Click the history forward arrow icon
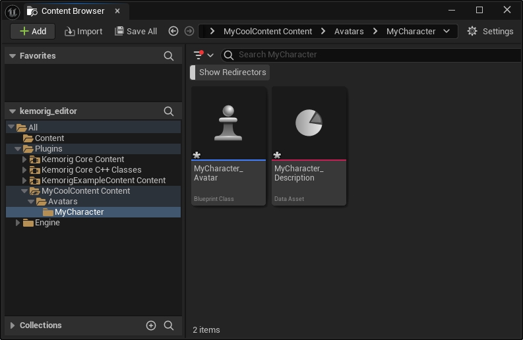 point(189,31)
